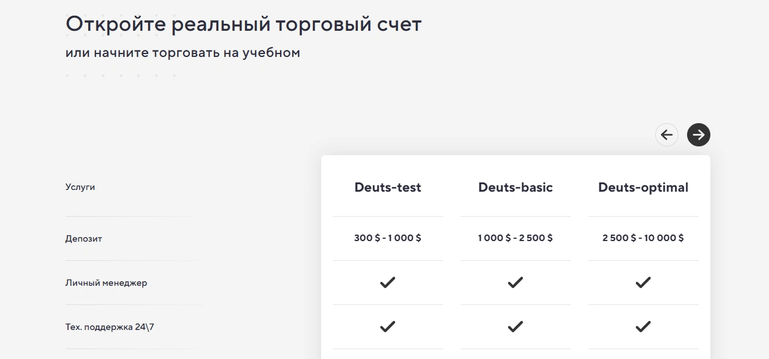The image size is (769, 359).
Task: Click Deuts-optimal personal manager checkmark
Action: 643,283
